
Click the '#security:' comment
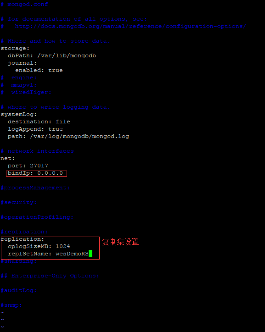(19, 202)
